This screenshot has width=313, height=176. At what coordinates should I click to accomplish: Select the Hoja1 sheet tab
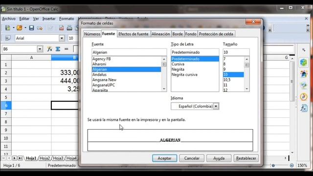31,158
